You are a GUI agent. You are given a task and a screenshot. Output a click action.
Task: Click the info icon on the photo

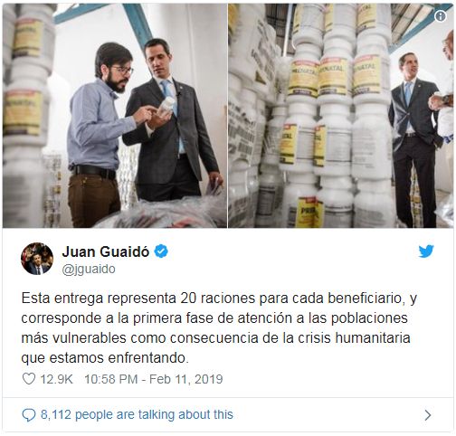click(x=441, y=16)
